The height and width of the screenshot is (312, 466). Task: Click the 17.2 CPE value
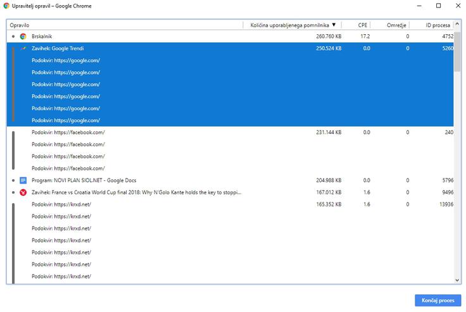(x=365, y=36)
